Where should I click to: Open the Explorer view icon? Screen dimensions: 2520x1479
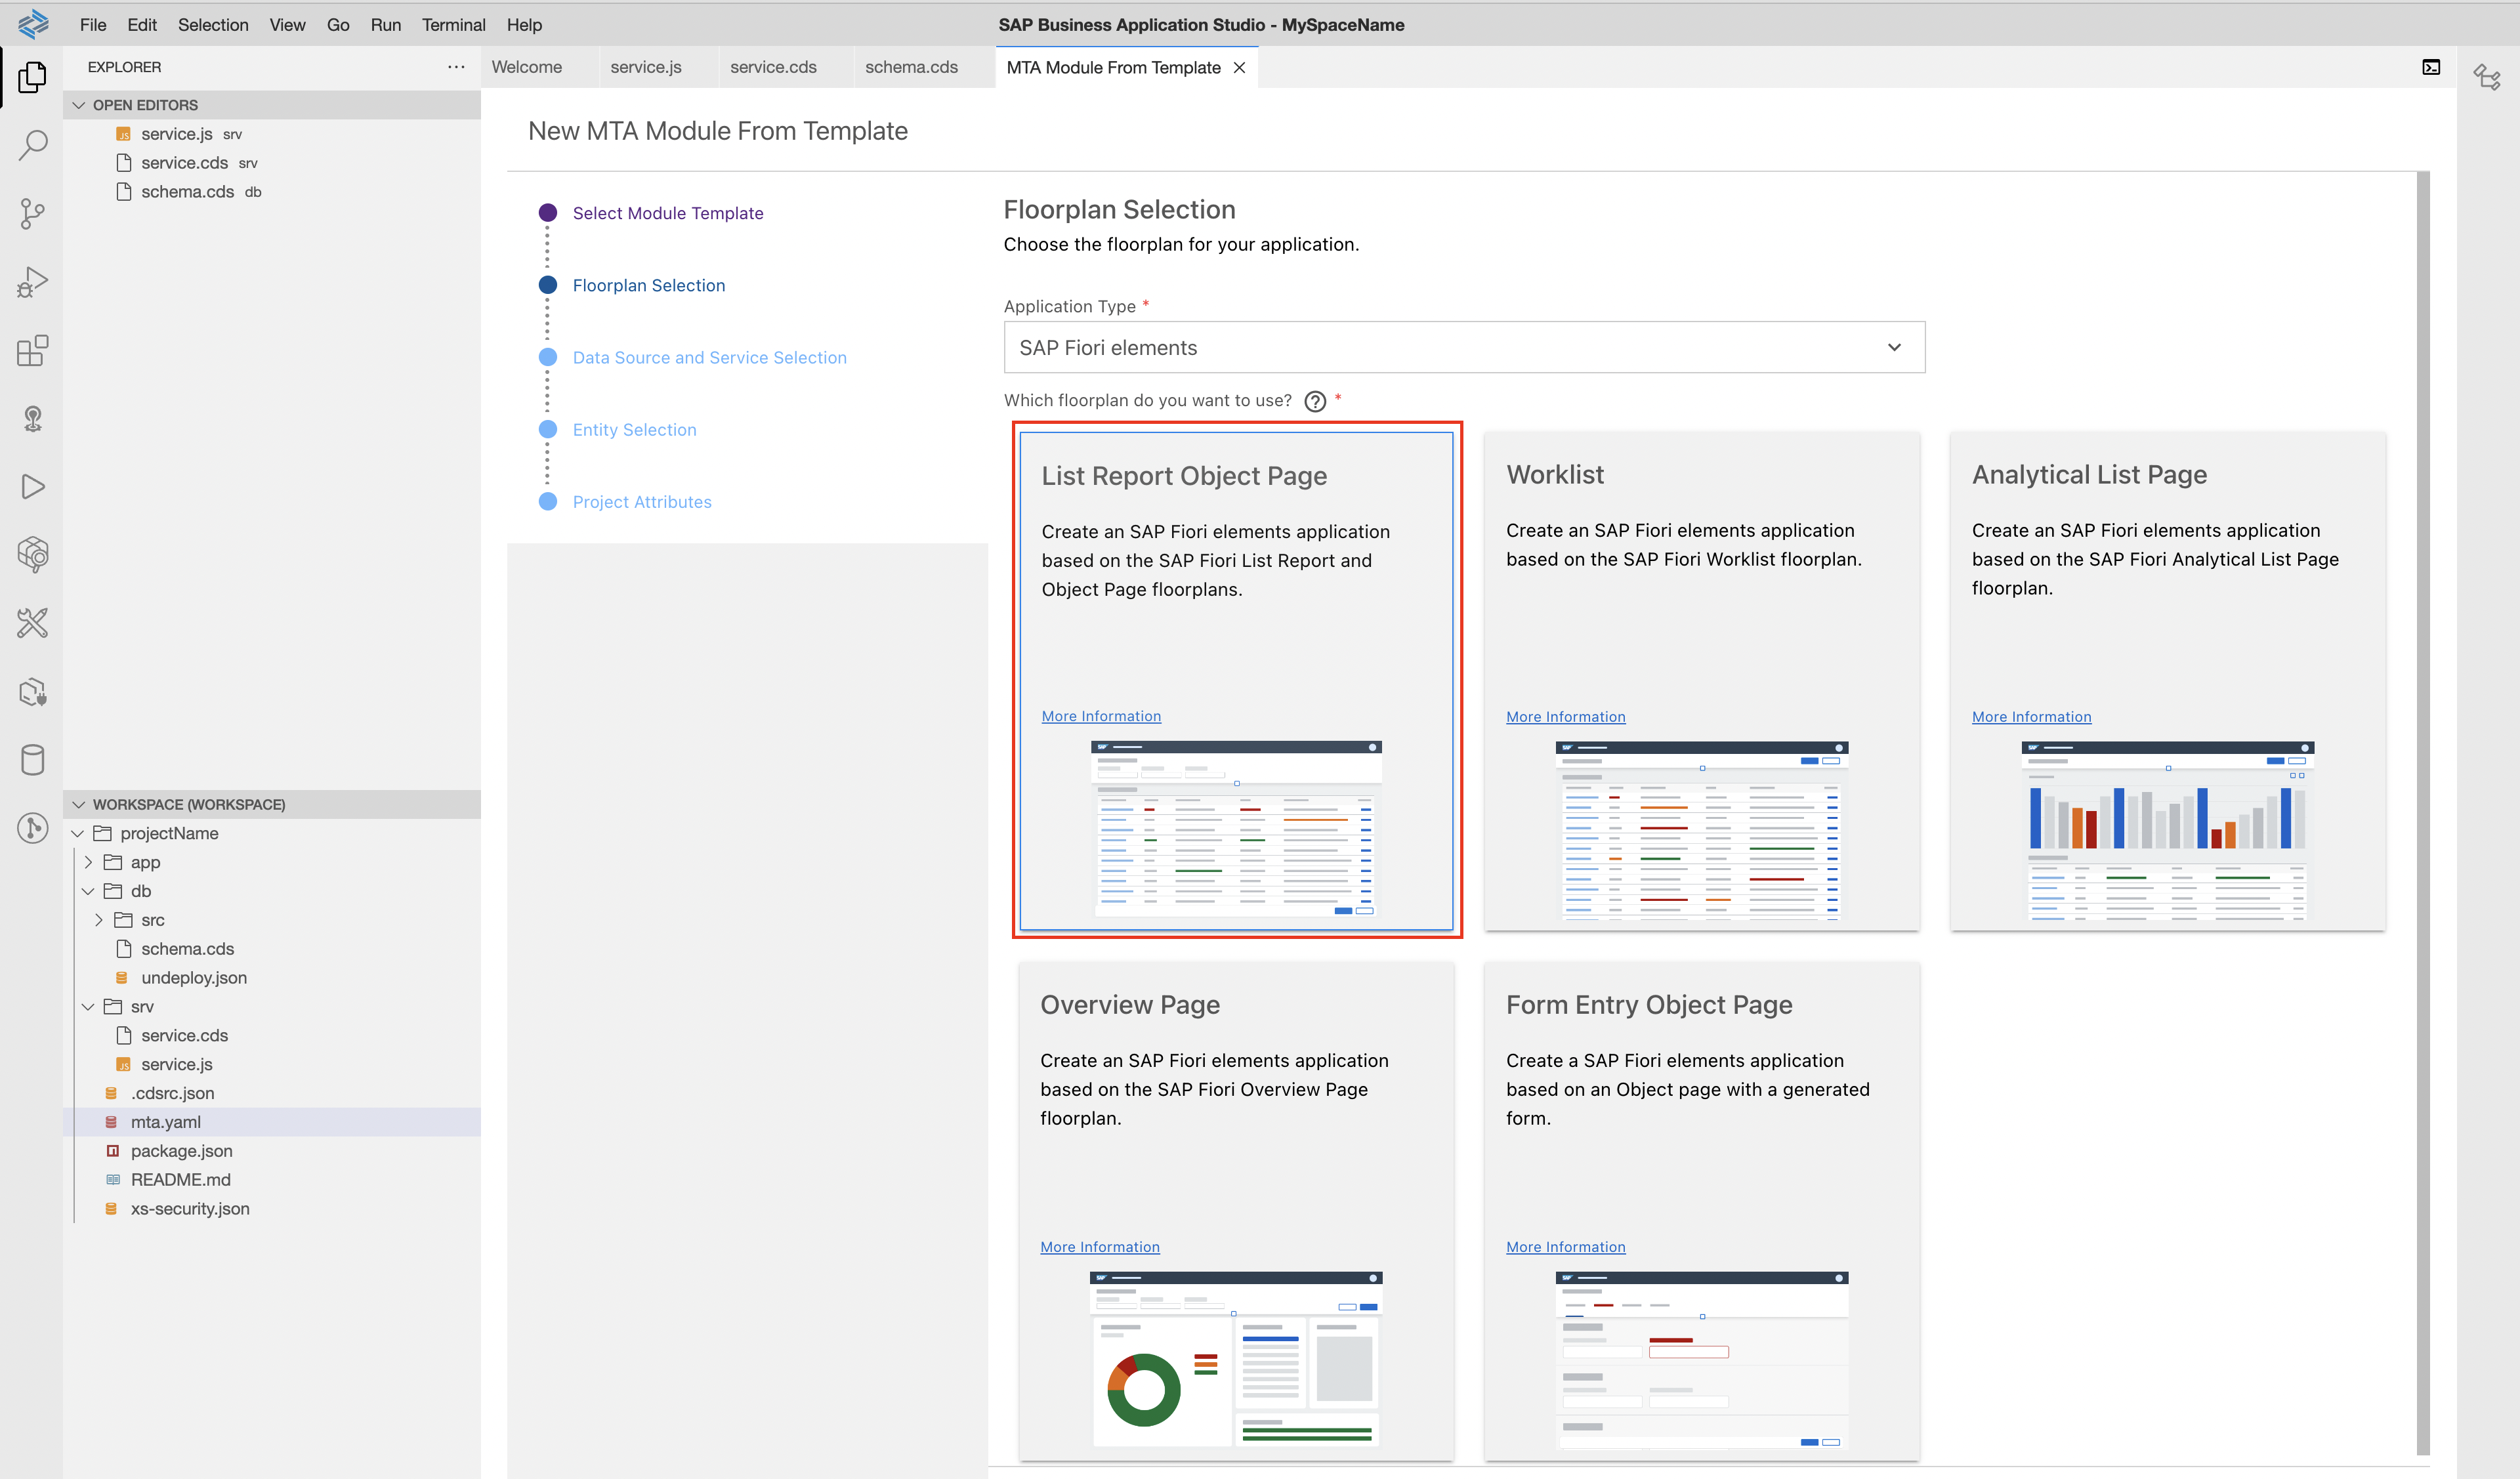pos(32,77)
